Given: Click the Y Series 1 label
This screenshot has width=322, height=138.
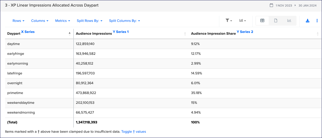Looking at the screenshot, I should (121, 32).
